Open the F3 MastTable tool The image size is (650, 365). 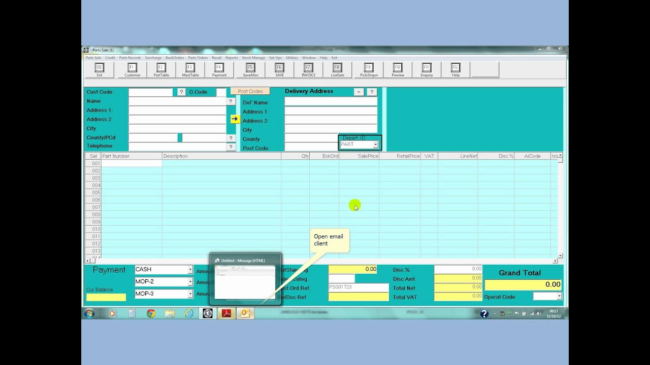pyautogui.click(x=190, y=70)
